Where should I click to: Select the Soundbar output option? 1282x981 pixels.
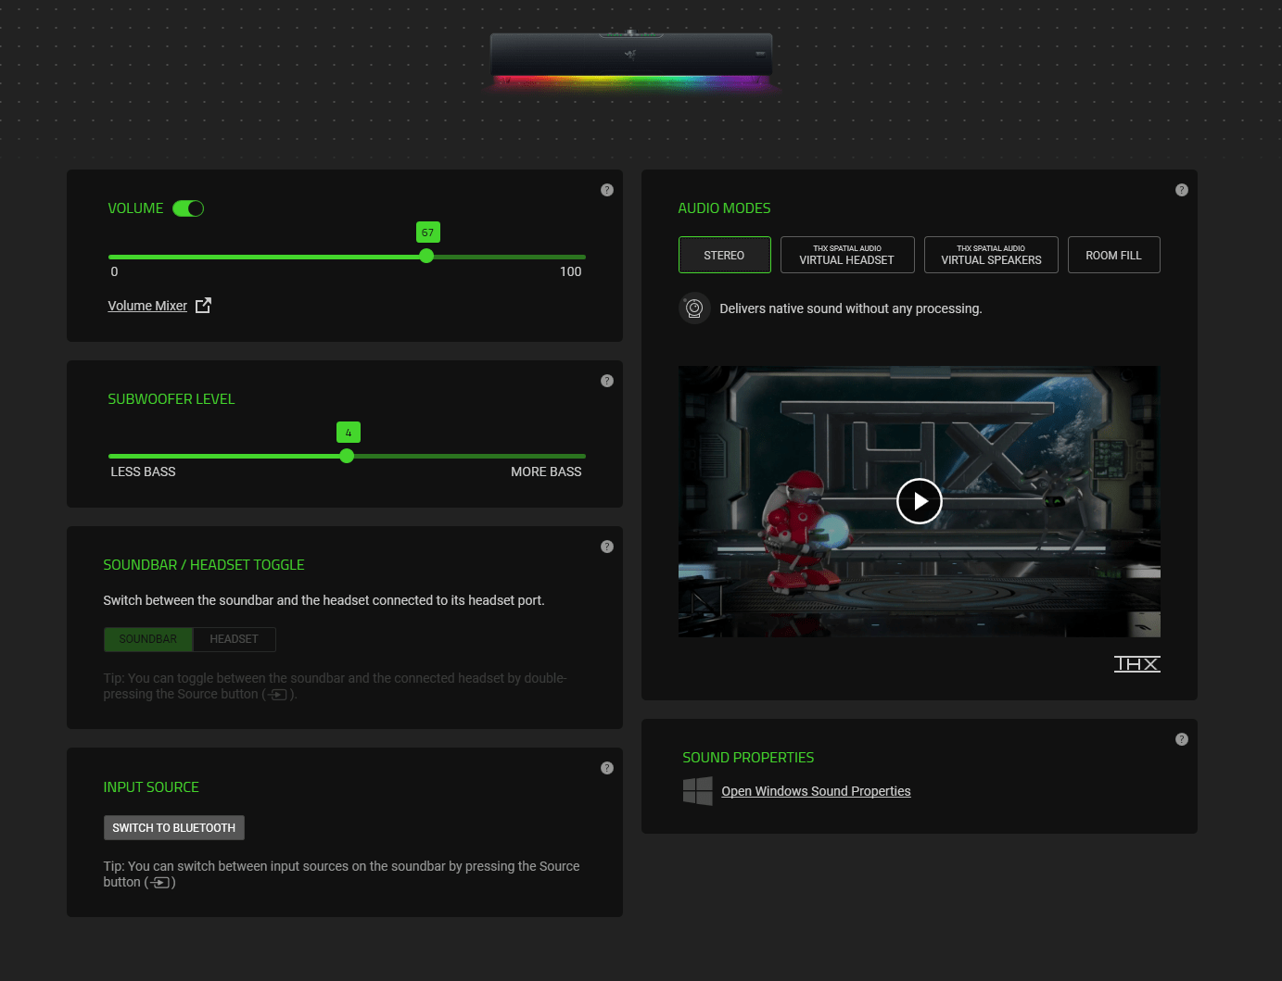coord(147,639)
